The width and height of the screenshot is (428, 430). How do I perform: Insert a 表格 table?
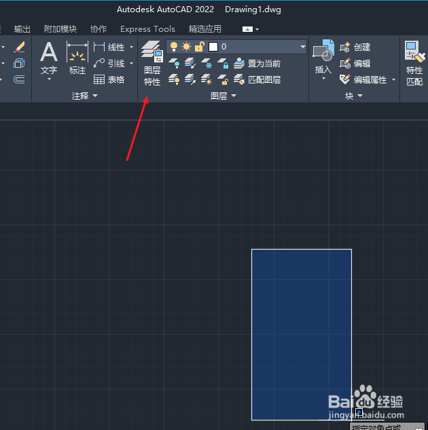(x=109, y=79)
